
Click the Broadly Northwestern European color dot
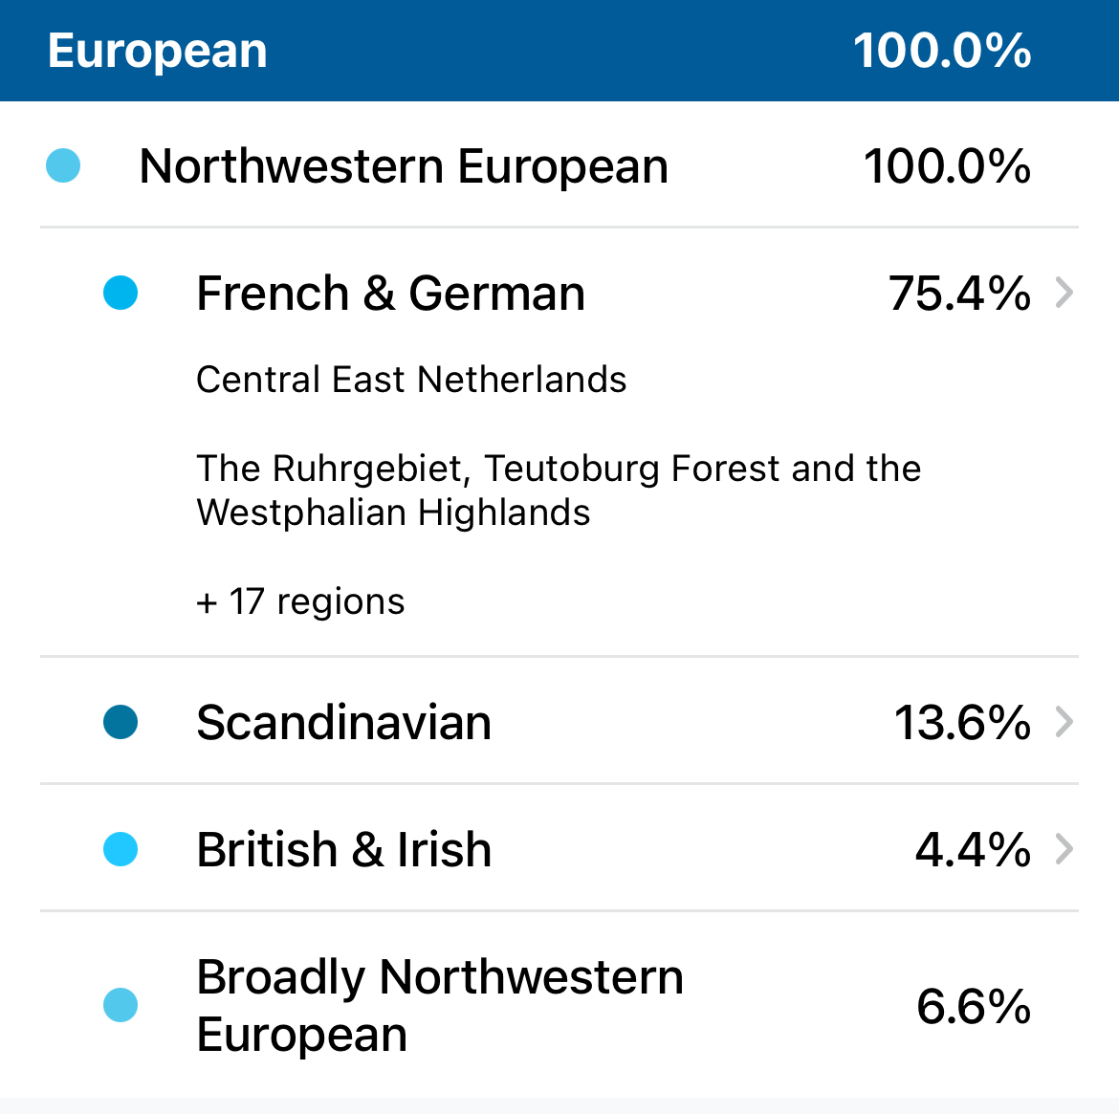(x=121, y=1005)
